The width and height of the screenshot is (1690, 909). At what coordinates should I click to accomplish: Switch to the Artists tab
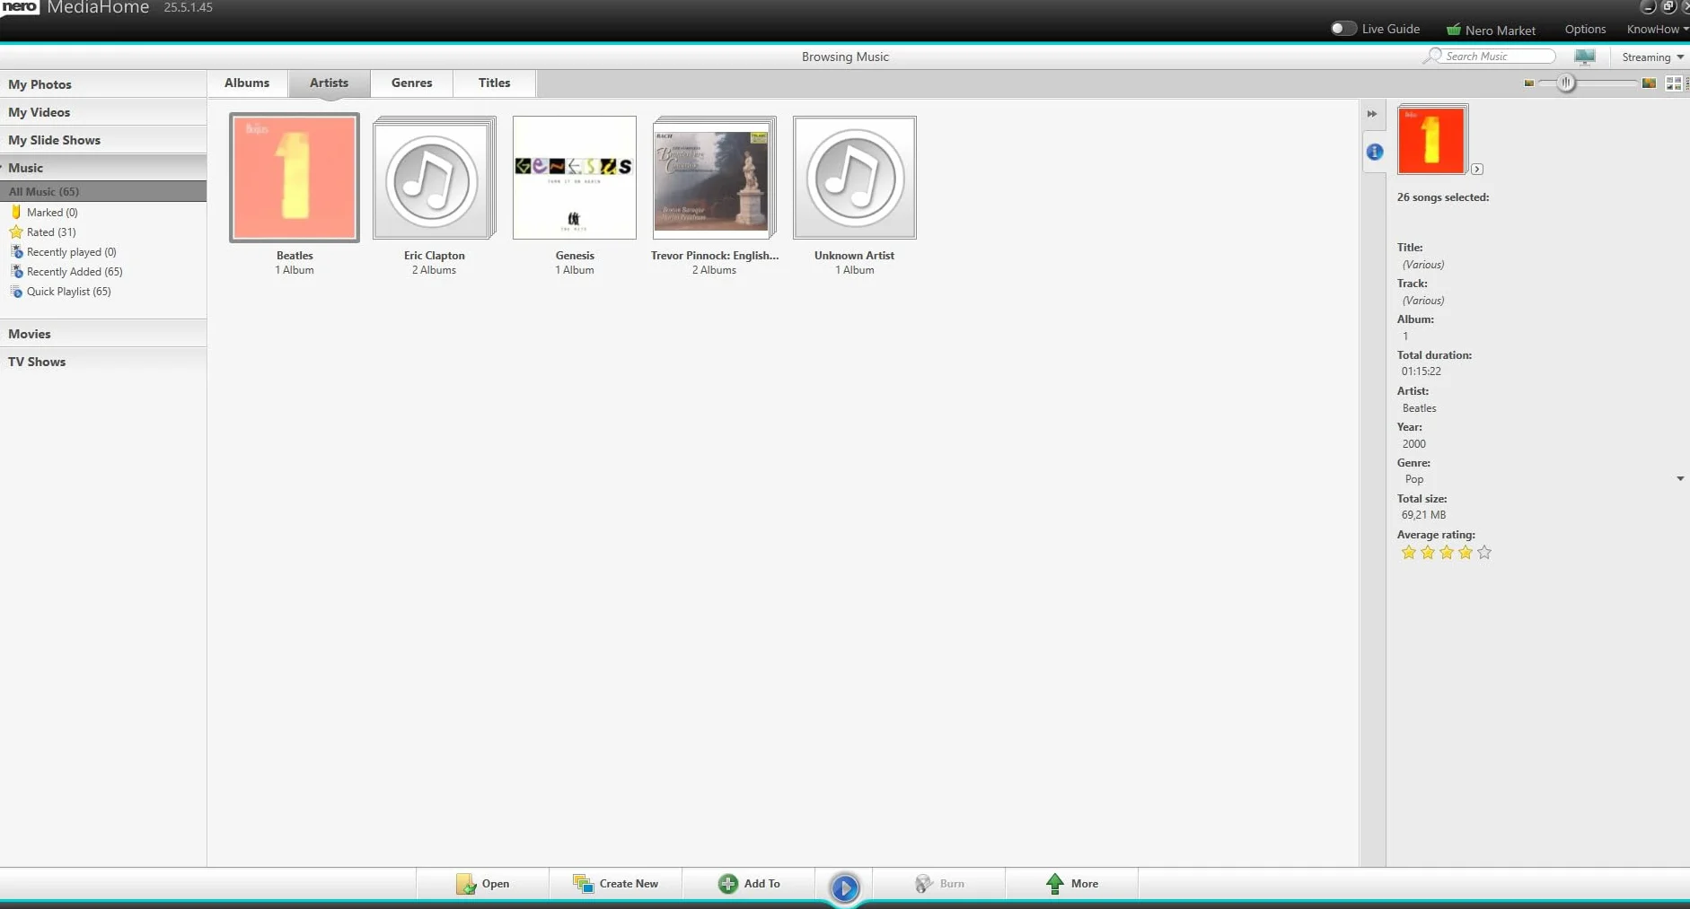pos(329,83)
